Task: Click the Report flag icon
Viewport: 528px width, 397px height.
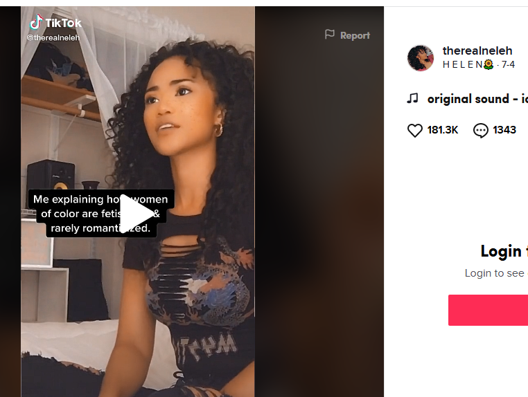Action: pyautogui.click(x=330, y=35)
